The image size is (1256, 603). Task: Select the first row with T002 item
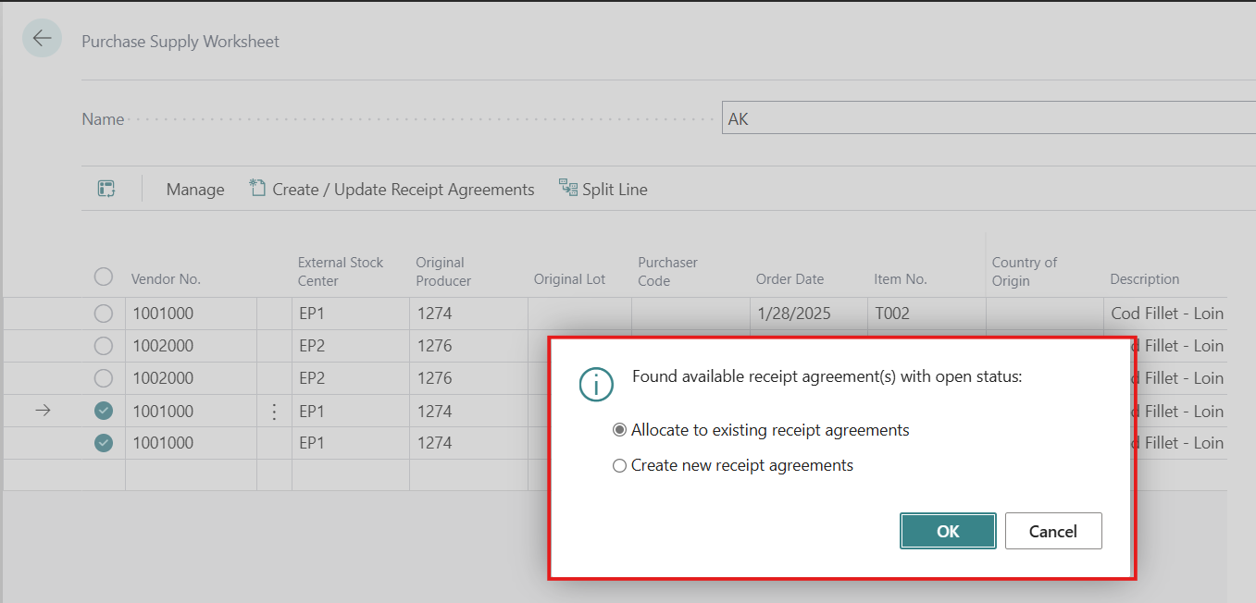coord(104,314)
